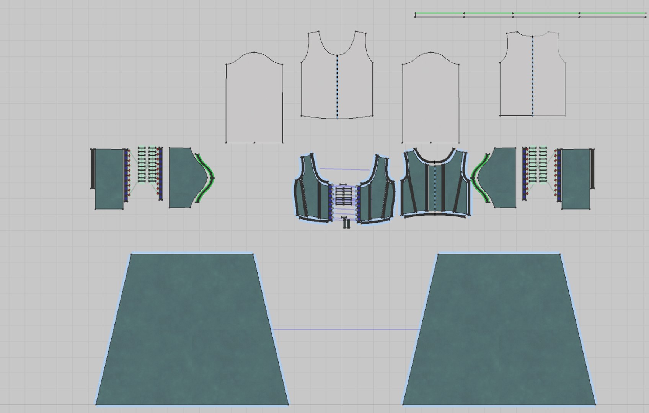649x413 pixels.
Task: Select the right sleeve lacing ladder strips
Action: 538,164
